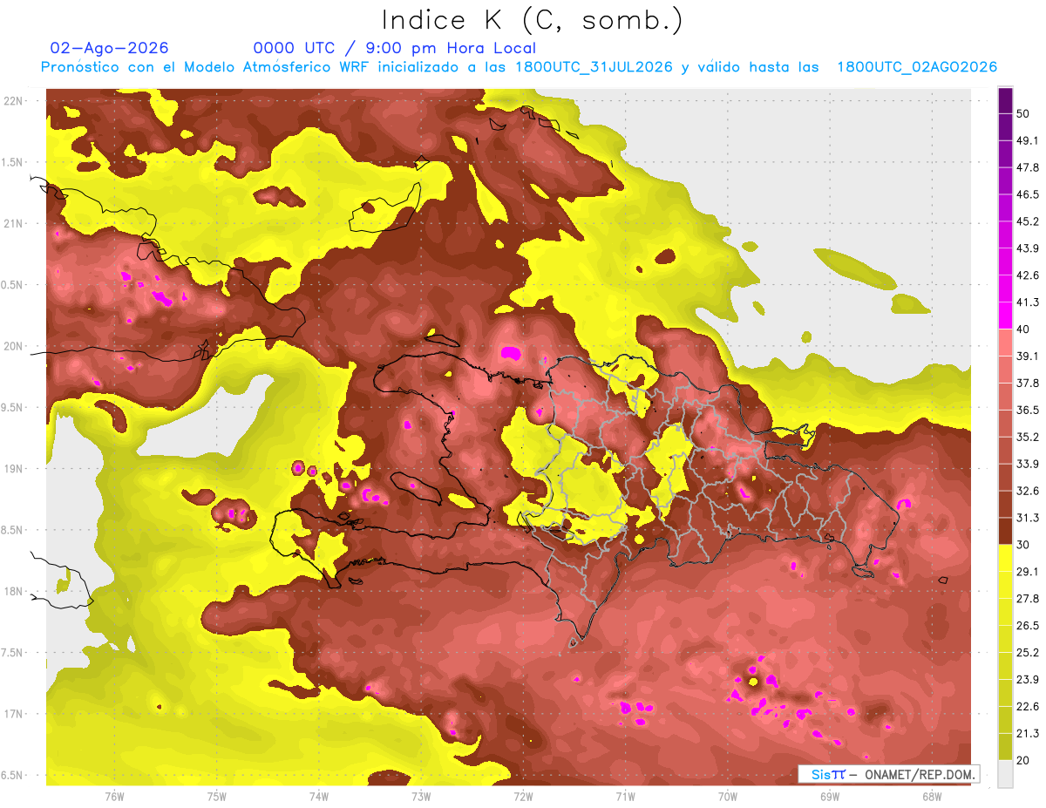Click legend value '50'
Screen dimensions: 1046x808
[1025, 114]
